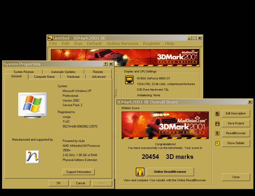Screen dimensions: 255x196
Task: Click the nLite logo image
Action: [33, 157]
